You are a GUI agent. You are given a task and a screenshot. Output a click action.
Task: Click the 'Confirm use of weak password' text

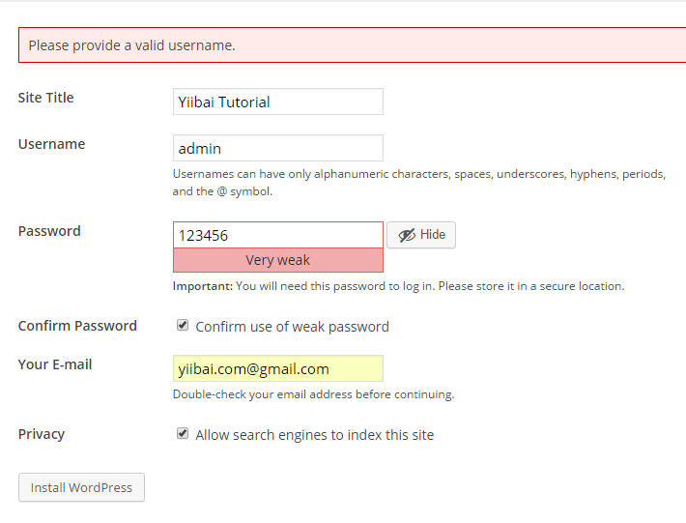(292, 327)
